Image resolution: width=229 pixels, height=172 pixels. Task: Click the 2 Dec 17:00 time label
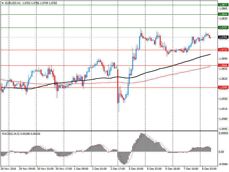(x=118, y=169)
